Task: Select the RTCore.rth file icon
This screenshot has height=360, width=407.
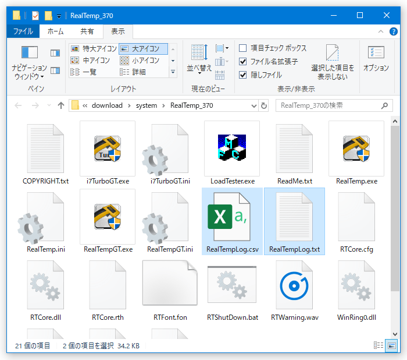Action: pos(108,285)
